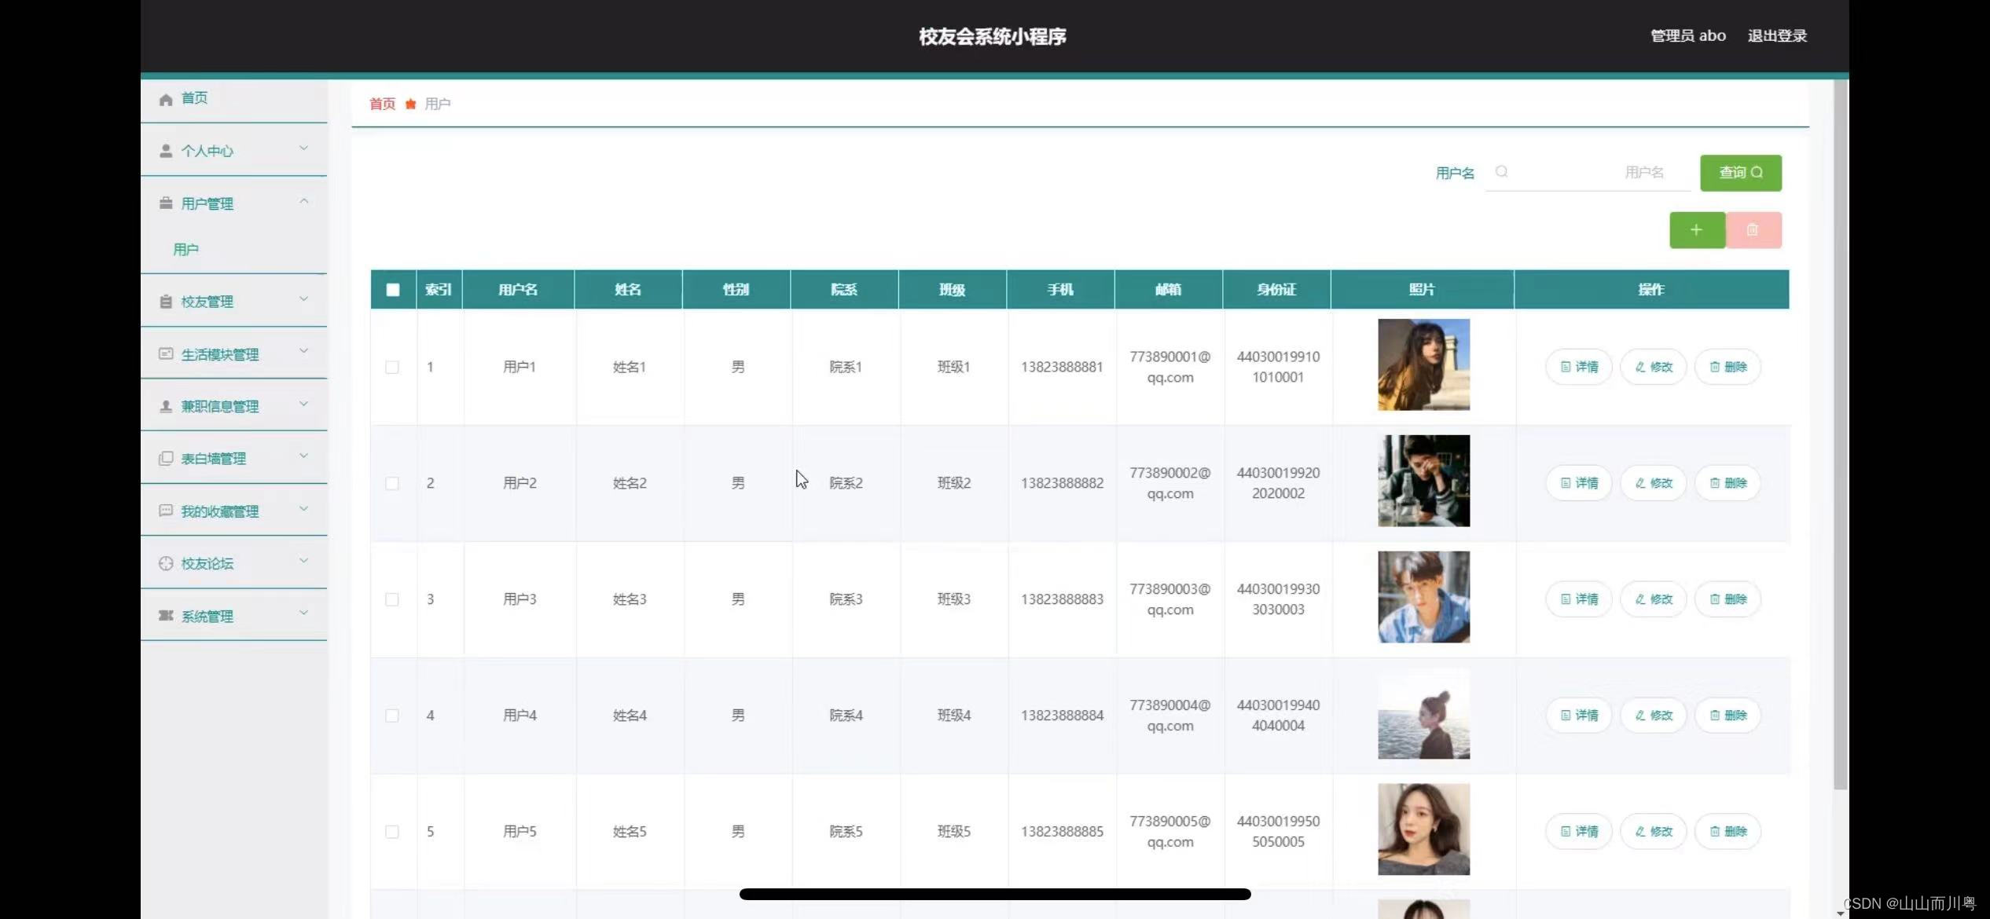Expand the 生活模块管理 menu chevron
Viewport: 1990px width, 919px height.
303,351
